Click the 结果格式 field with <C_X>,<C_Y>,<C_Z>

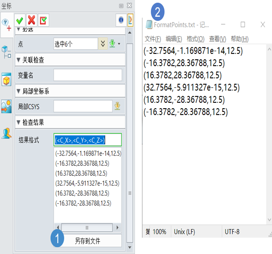[87, 139]
